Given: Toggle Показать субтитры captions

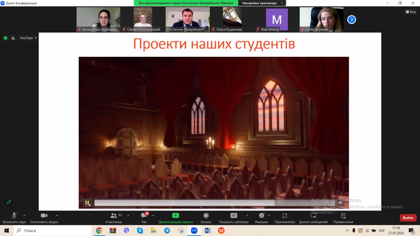Looking at the screenshot, I should (x=234, y=218).
